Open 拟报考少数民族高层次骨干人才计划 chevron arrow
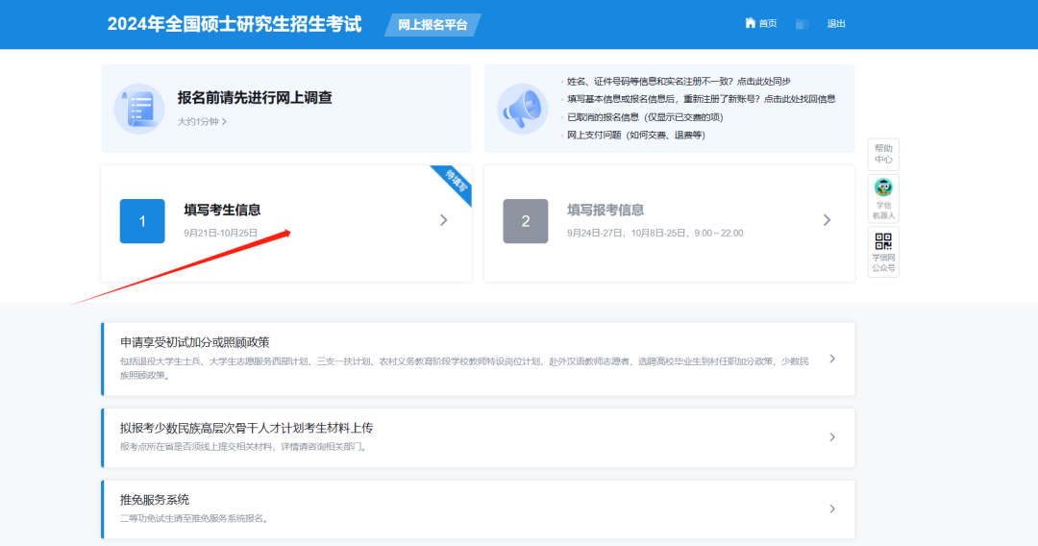Viewport: 1038px width, 546px height. pyautogui.click(x=831, y=437)
